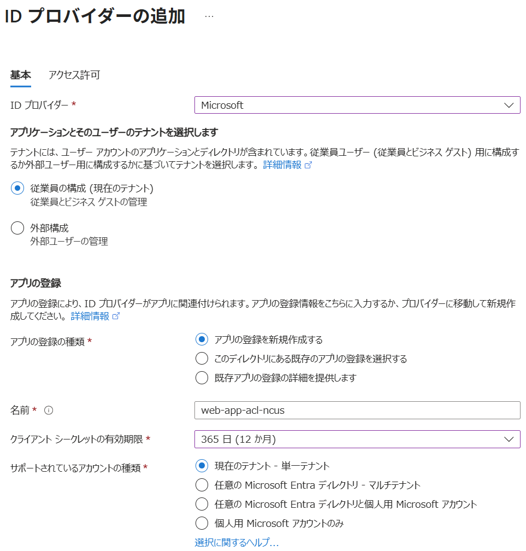Click external link icon after tenant 詳細情報
This screenshot has width=526, height=551.
[308, 165]
